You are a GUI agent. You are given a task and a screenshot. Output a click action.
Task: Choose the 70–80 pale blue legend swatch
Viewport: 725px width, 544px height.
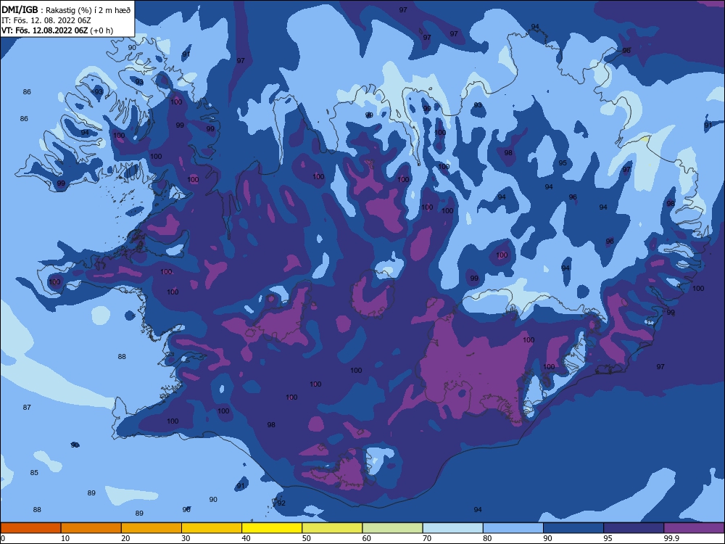(x=452, y=528)
